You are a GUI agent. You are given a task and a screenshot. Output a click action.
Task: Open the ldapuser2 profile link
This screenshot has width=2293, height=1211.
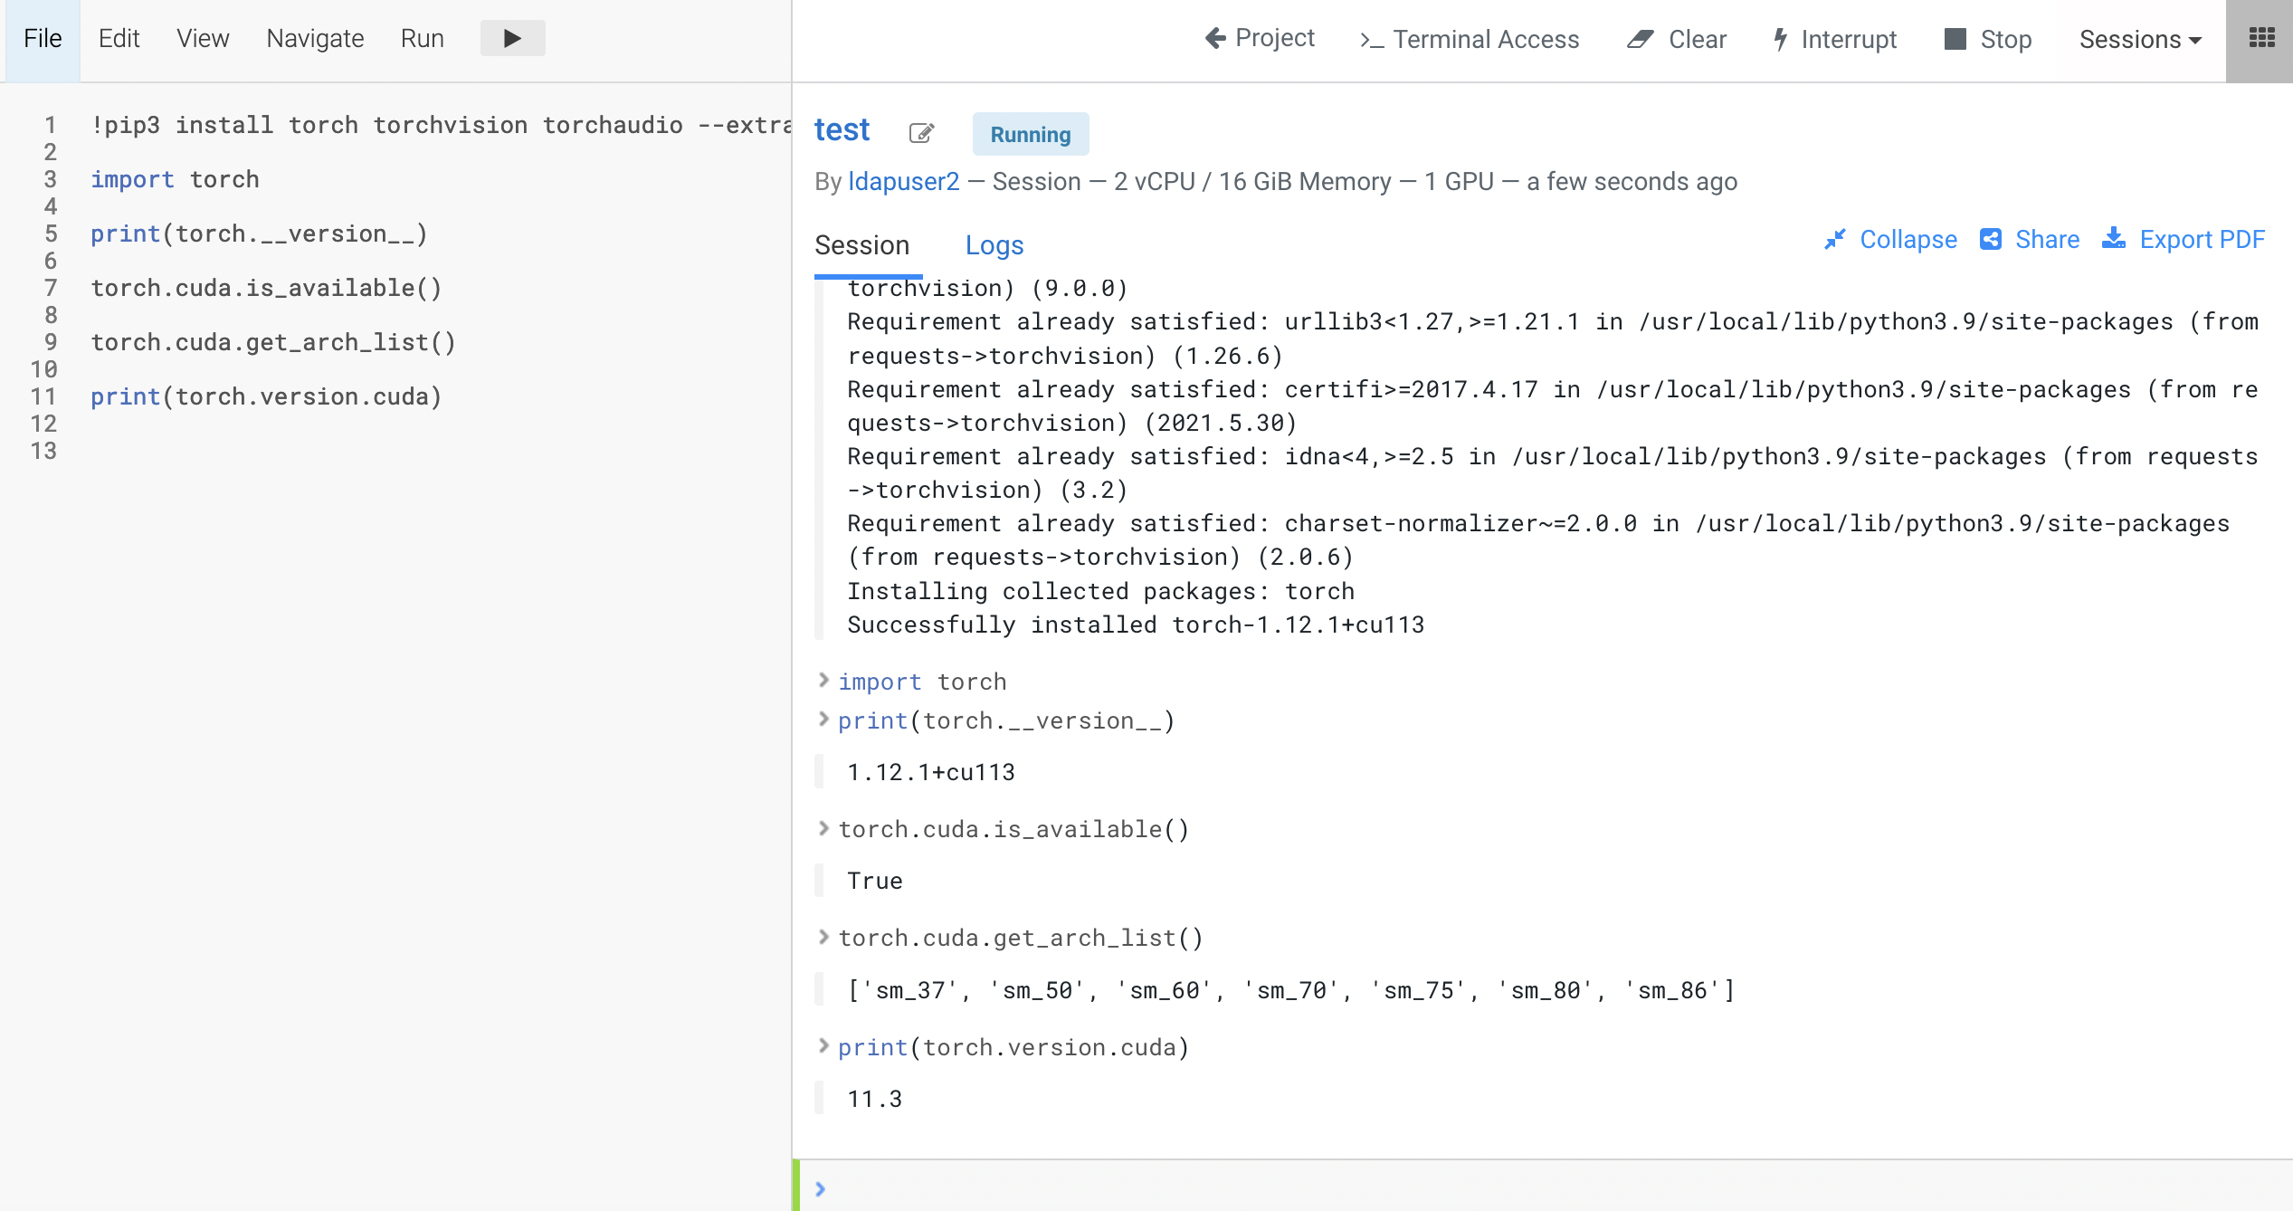click(904, 181)
